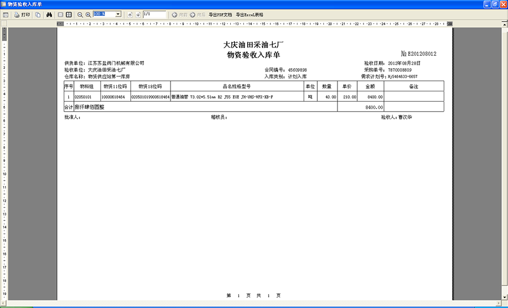
Task: Click the ruler corner box
Action: point(4,23)
